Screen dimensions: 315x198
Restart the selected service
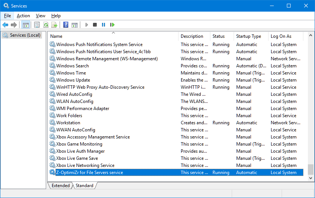(112, 25)
